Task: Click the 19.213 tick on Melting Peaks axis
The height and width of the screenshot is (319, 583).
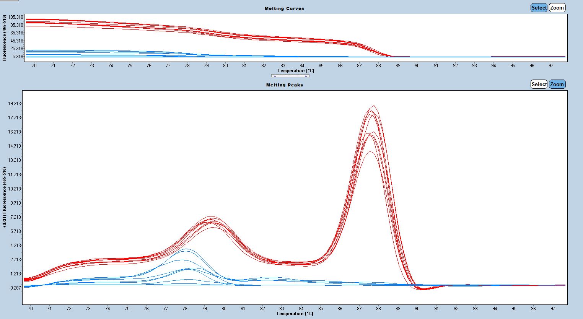Action: pos(14,104)
